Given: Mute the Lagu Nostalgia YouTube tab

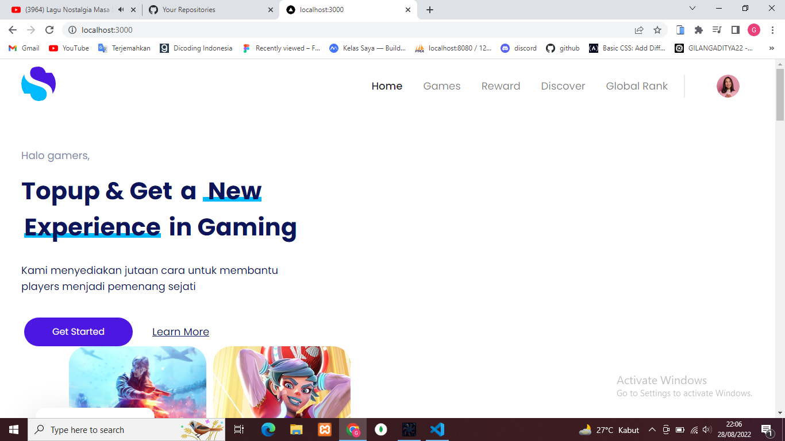Looking at the screenshot, I should point(120,9).
